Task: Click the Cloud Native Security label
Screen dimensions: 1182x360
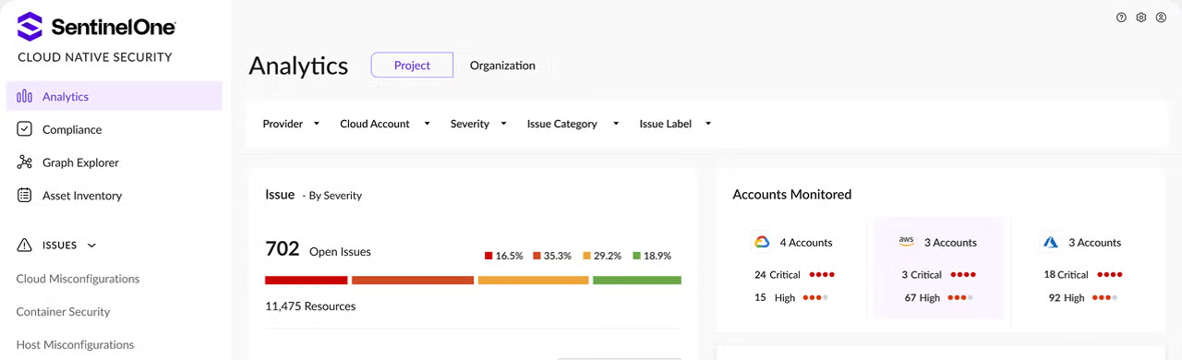Action: click(x=95, y=57)
